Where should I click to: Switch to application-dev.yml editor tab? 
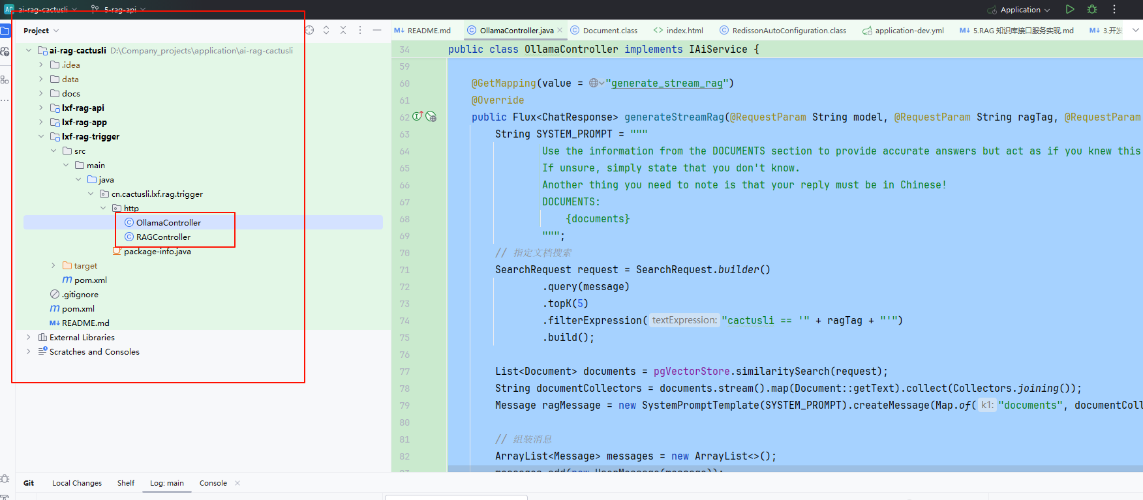coord(903,30)
